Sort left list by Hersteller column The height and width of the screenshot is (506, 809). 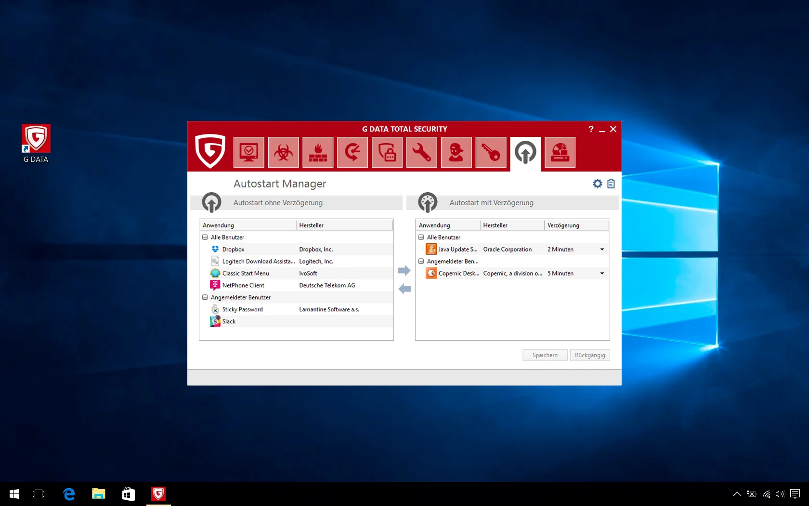pos(344,225)
